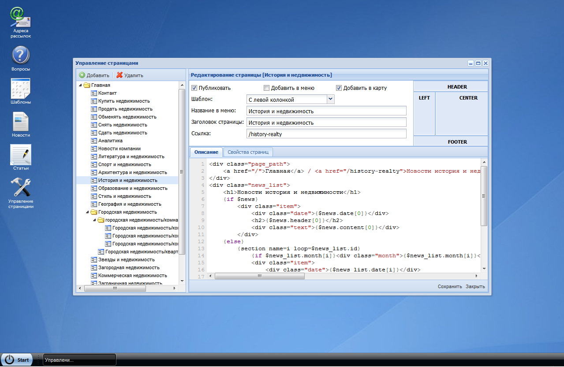Click the red Удалить cross icon
The width and height of the screenshot is (564, 367).
[120, 75]
